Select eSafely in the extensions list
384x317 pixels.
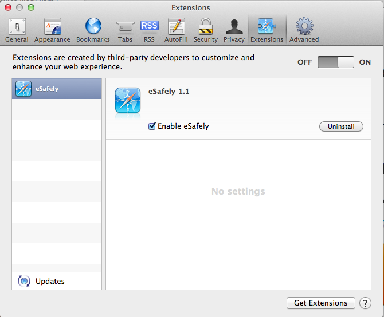pos(57,89)
